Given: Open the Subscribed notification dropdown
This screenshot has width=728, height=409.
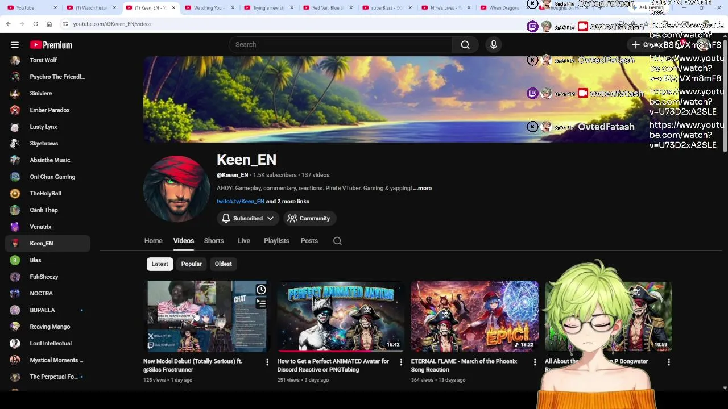Looking at the screenshot, I should coord(247,218).
